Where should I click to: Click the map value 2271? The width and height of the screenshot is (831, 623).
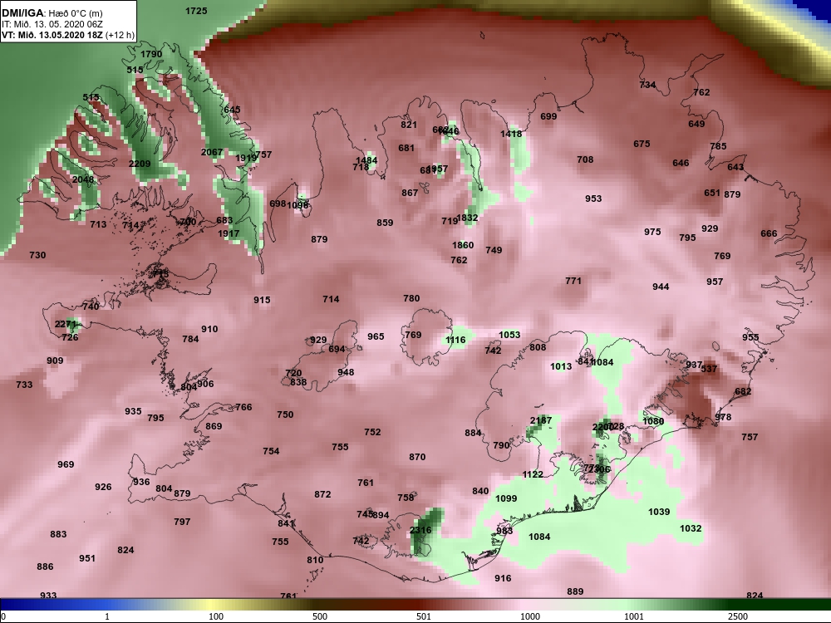click(x=65, y=324)
